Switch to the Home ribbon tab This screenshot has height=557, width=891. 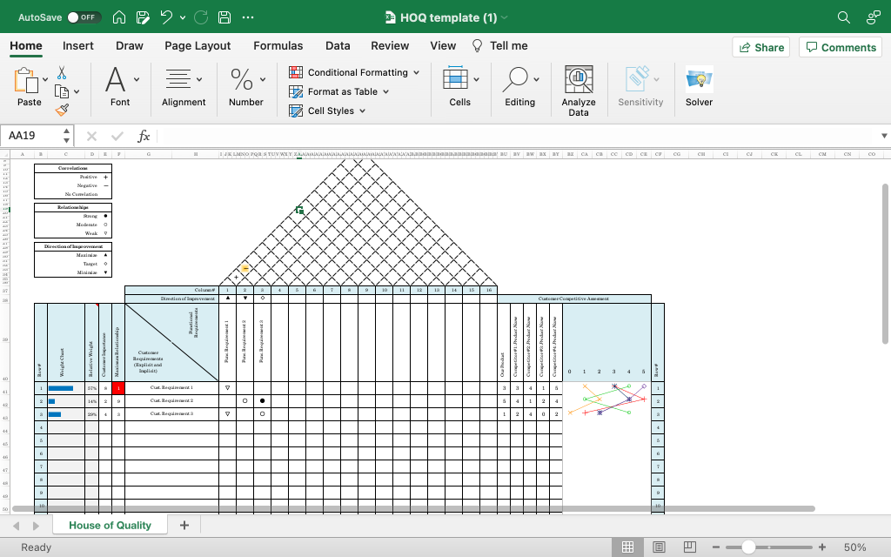click(x=26, y=46)
